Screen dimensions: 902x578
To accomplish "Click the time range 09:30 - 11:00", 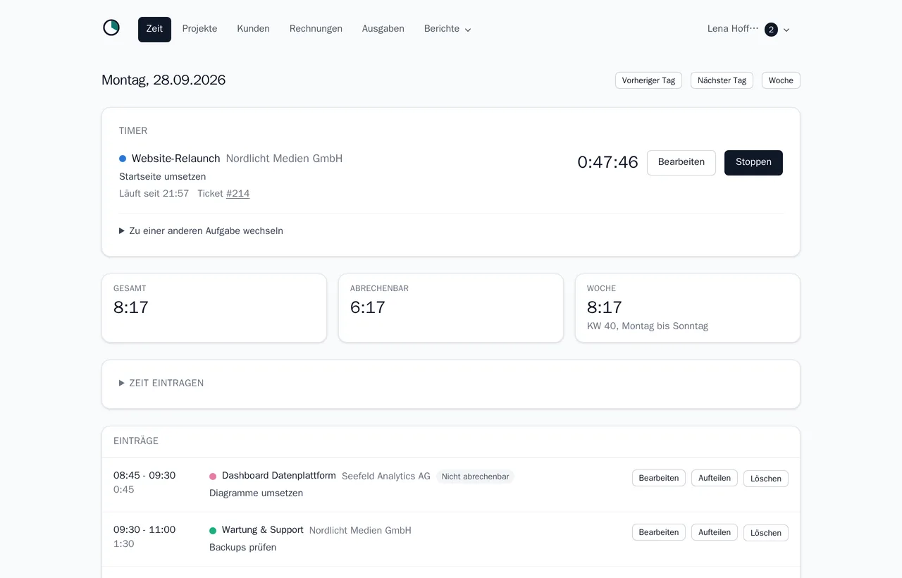I will [144, 530].
